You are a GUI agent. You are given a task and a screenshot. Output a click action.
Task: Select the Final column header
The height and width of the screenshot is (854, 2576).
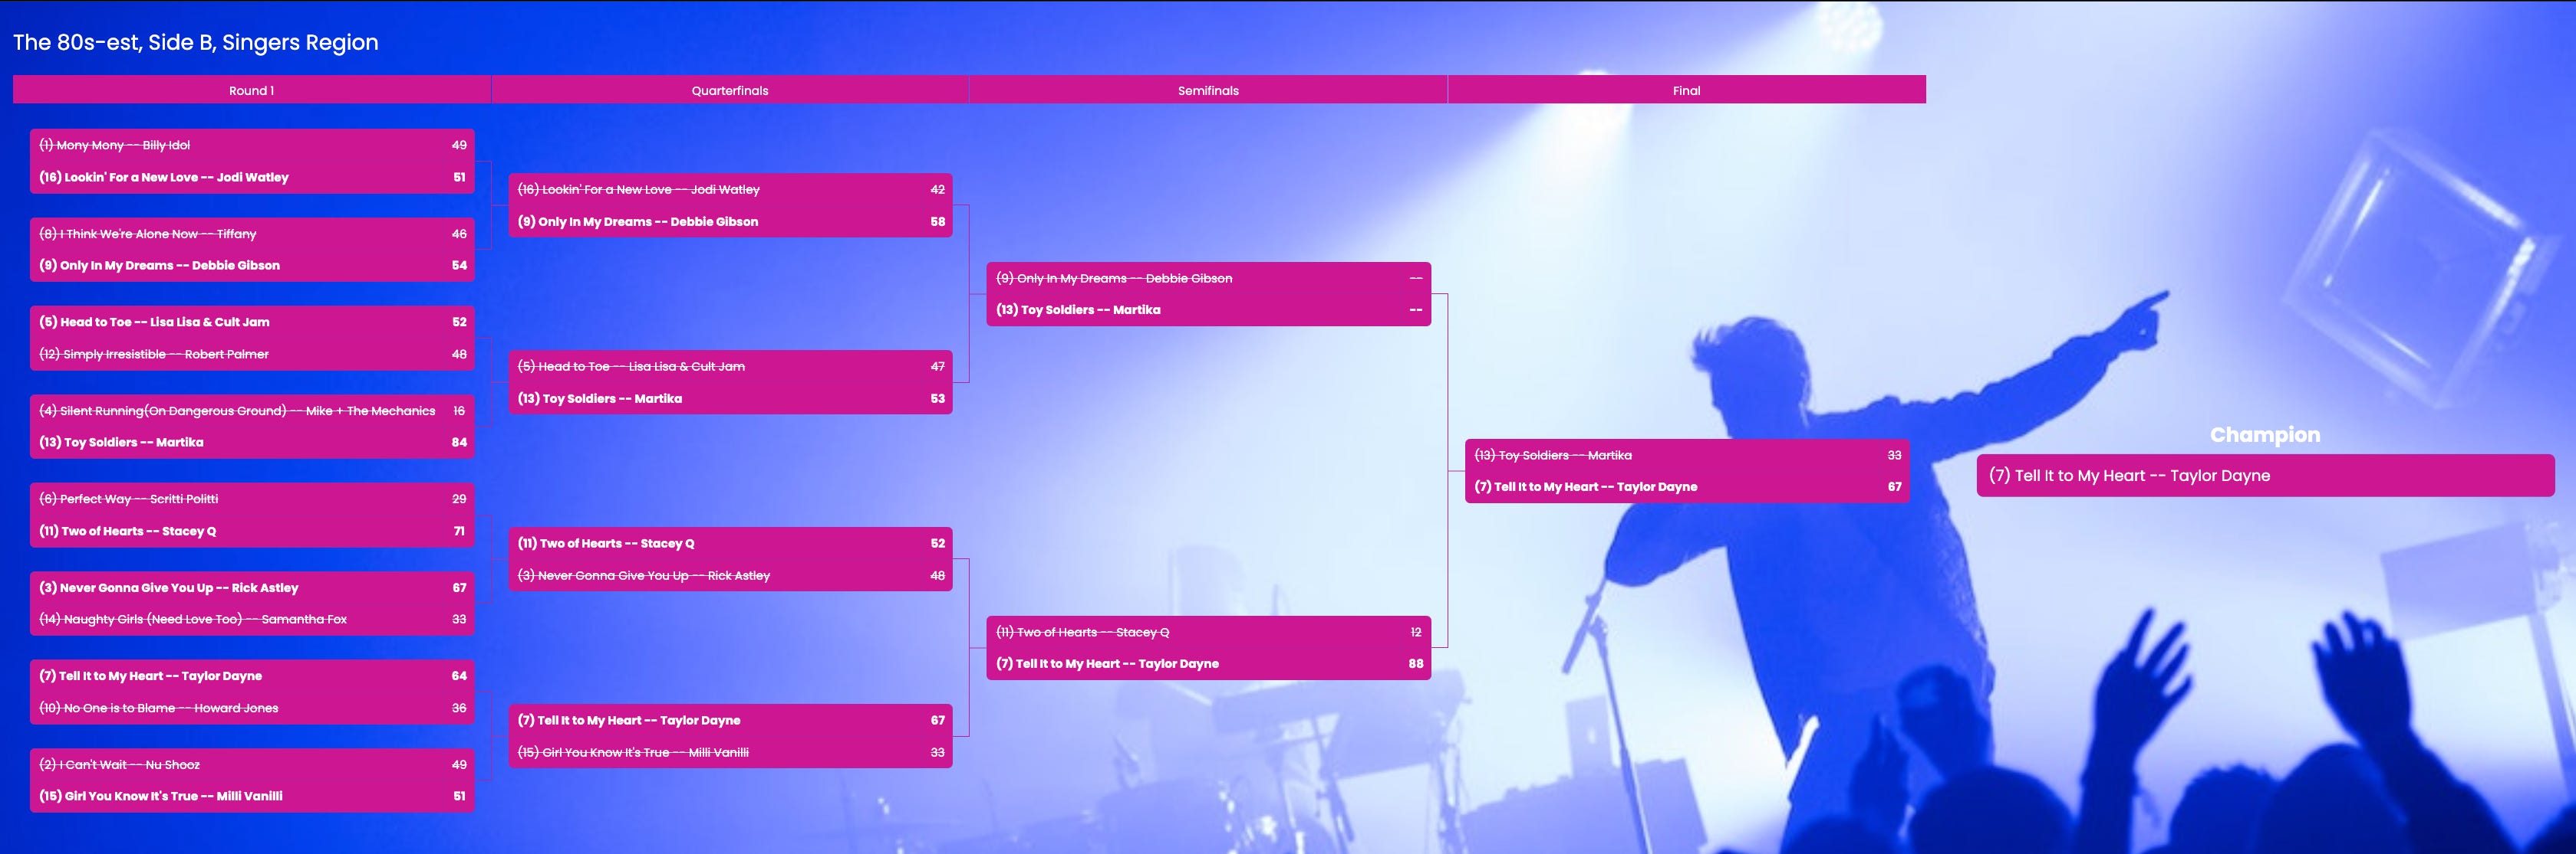point(1687,90)
